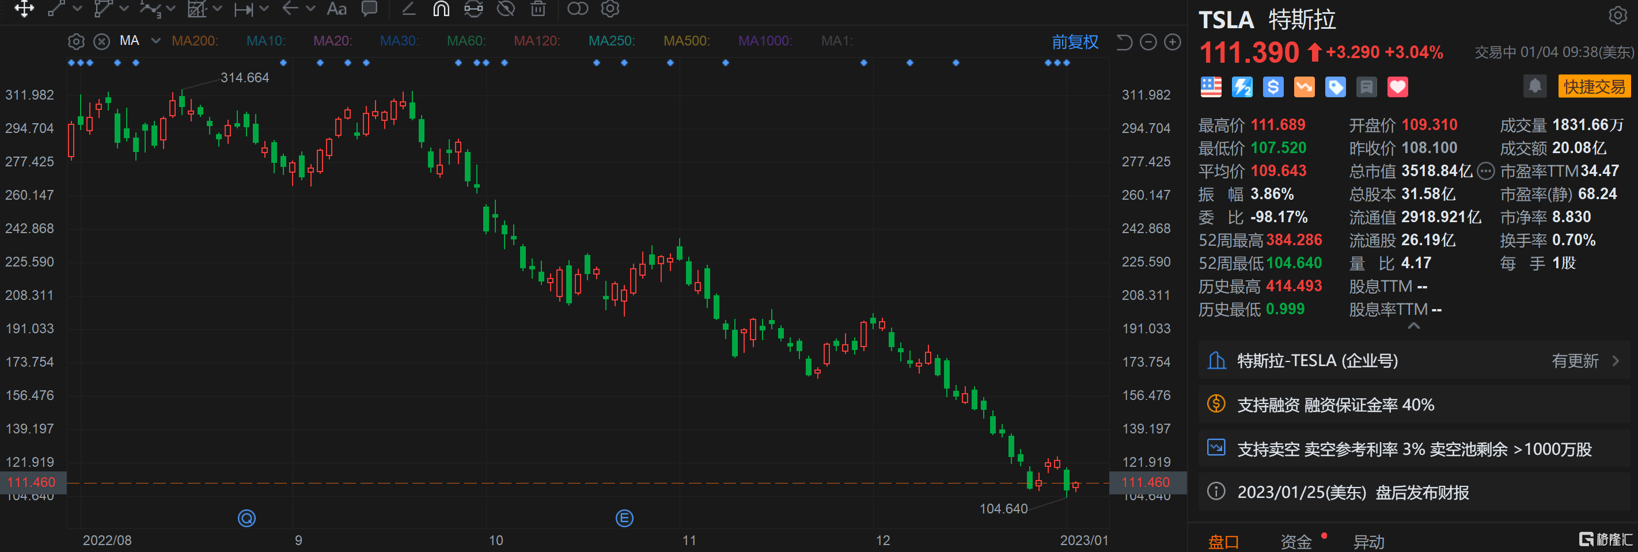Click the 支持卖空 short selling row
Screen dimensions: 1638x552
1415,449
